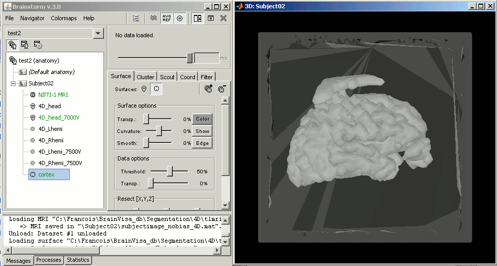Click the wavy lines filter toolbar icon
The width and height of the screenshot is (497, 266).
pos(153,18)
